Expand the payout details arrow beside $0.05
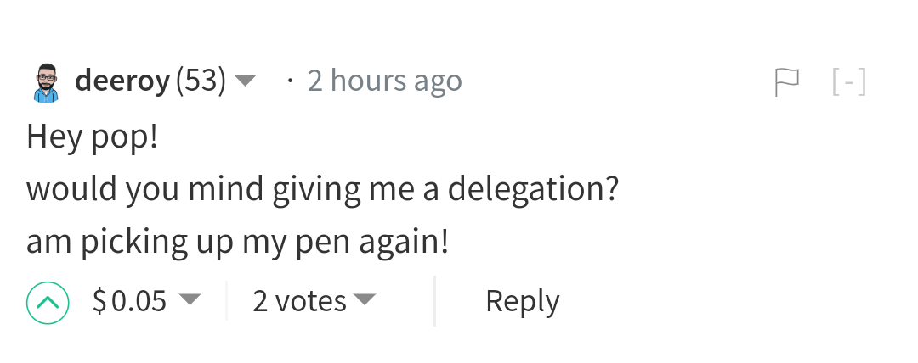The height and width of the screenshot is (363, 918). tap(190, 300)
